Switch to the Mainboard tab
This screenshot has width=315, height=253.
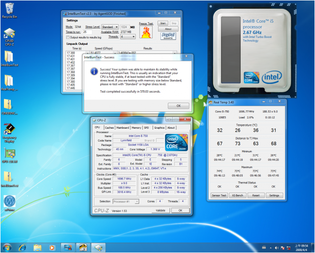(123, 128)
